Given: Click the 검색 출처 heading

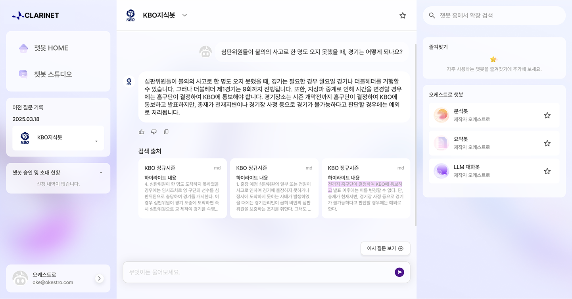Looking at the screenshot, I should (x=150, y=151).
